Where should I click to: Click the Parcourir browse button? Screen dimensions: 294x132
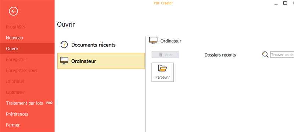click(162, 72)
